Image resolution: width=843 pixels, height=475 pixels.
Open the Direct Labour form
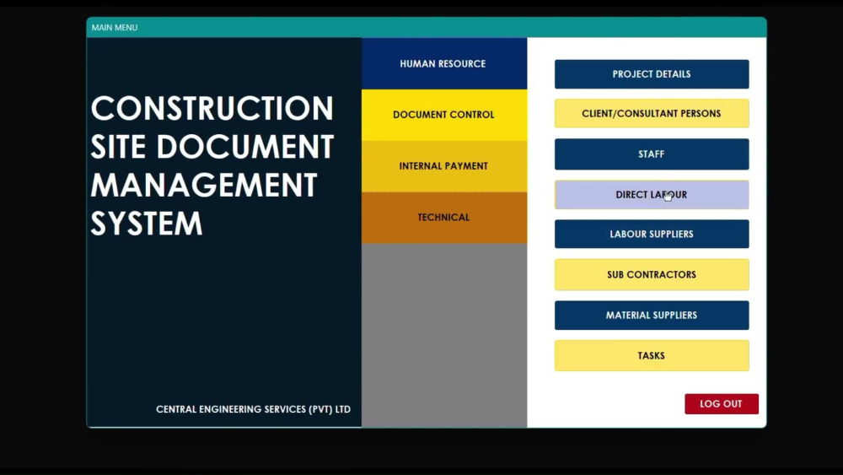[x=652, y=195]
